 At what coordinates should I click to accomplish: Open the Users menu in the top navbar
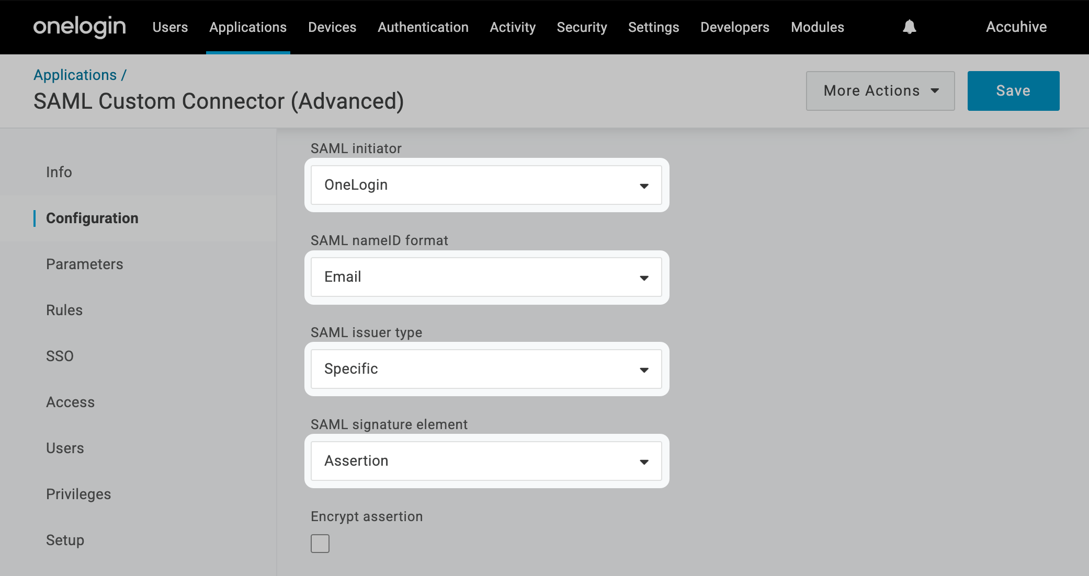coord(170,27)
